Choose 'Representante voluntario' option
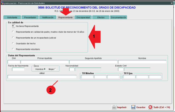 point(13,49)
